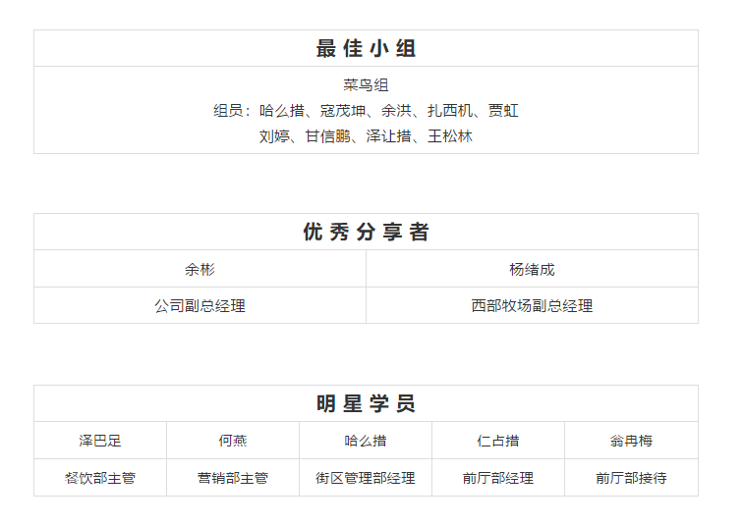Select the 何燕 name cell

233,441
